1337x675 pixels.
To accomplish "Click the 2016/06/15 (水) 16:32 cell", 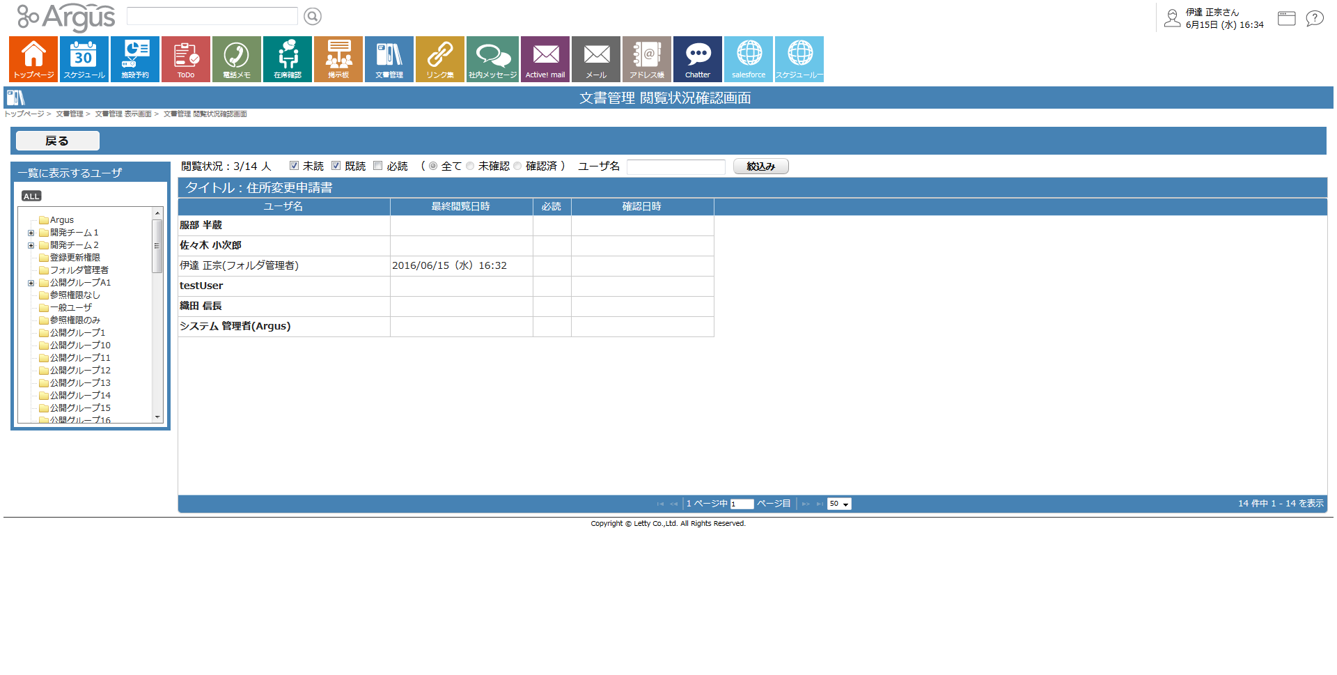I will (462, 266).
